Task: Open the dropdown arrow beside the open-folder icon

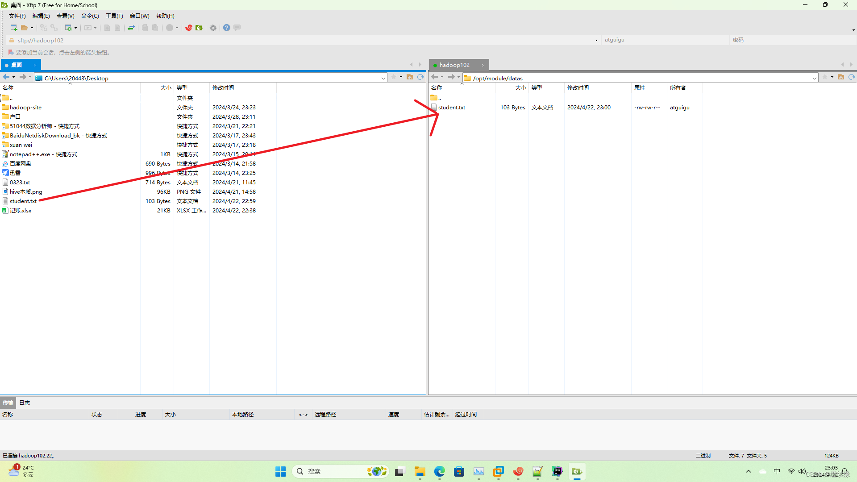Action: 32,28
